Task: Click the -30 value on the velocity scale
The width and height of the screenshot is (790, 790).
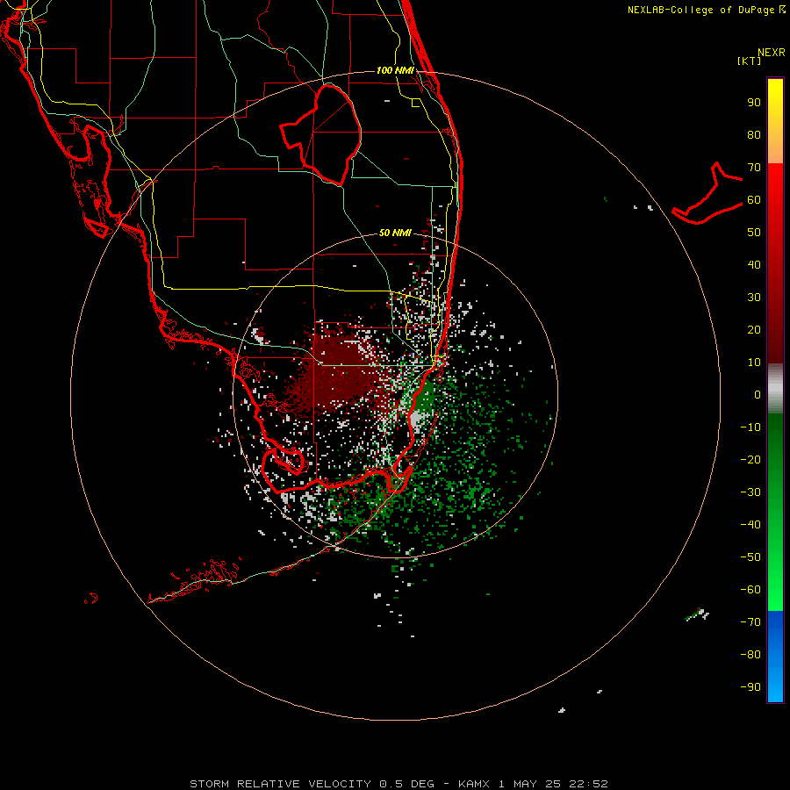Action: [750, 492]
